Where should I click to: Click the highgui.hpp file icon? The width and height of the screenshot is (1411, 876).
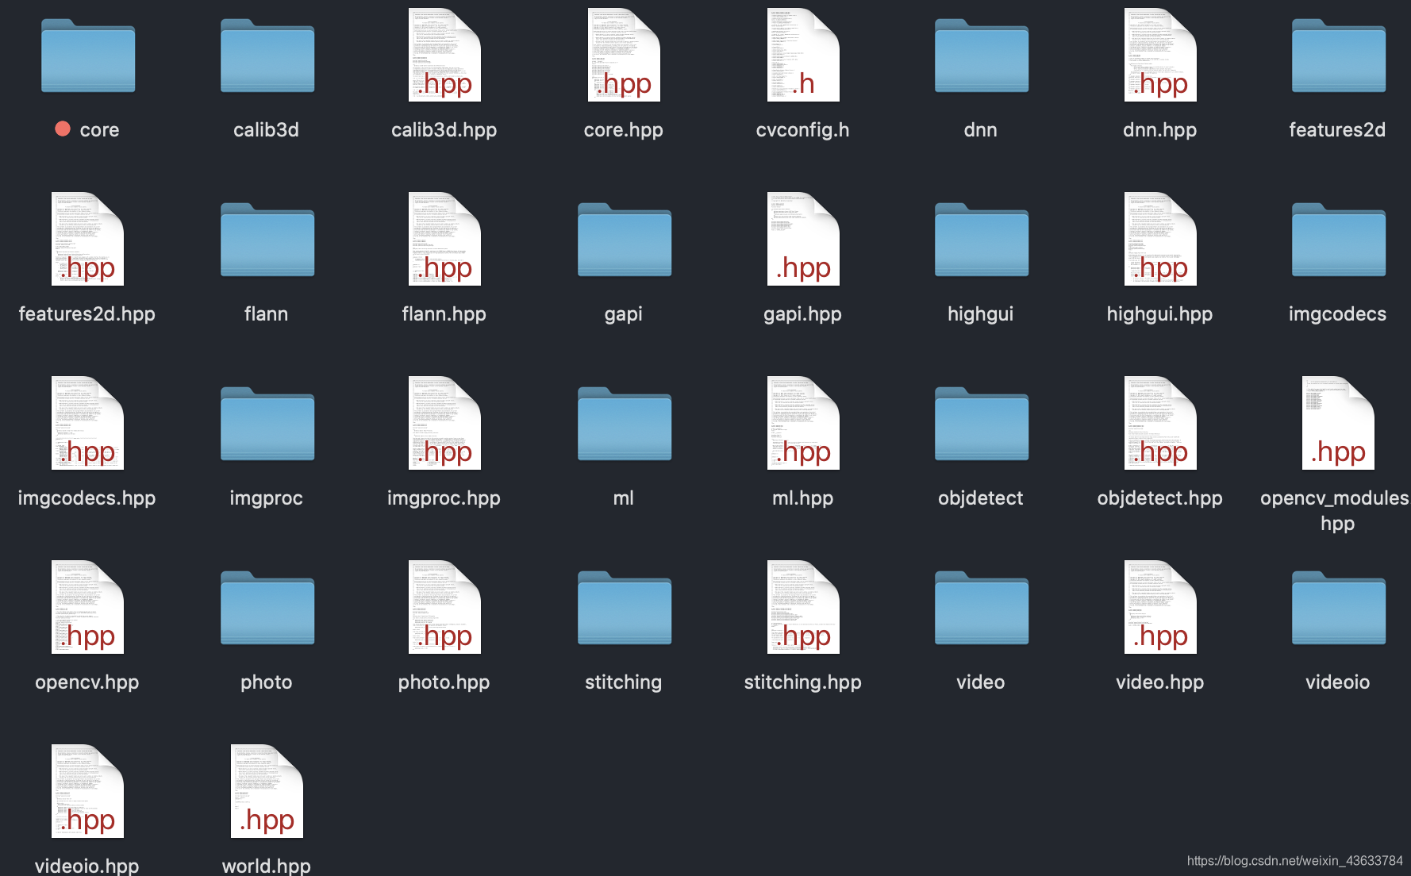pyautogui.click(x=1160, y=239)
